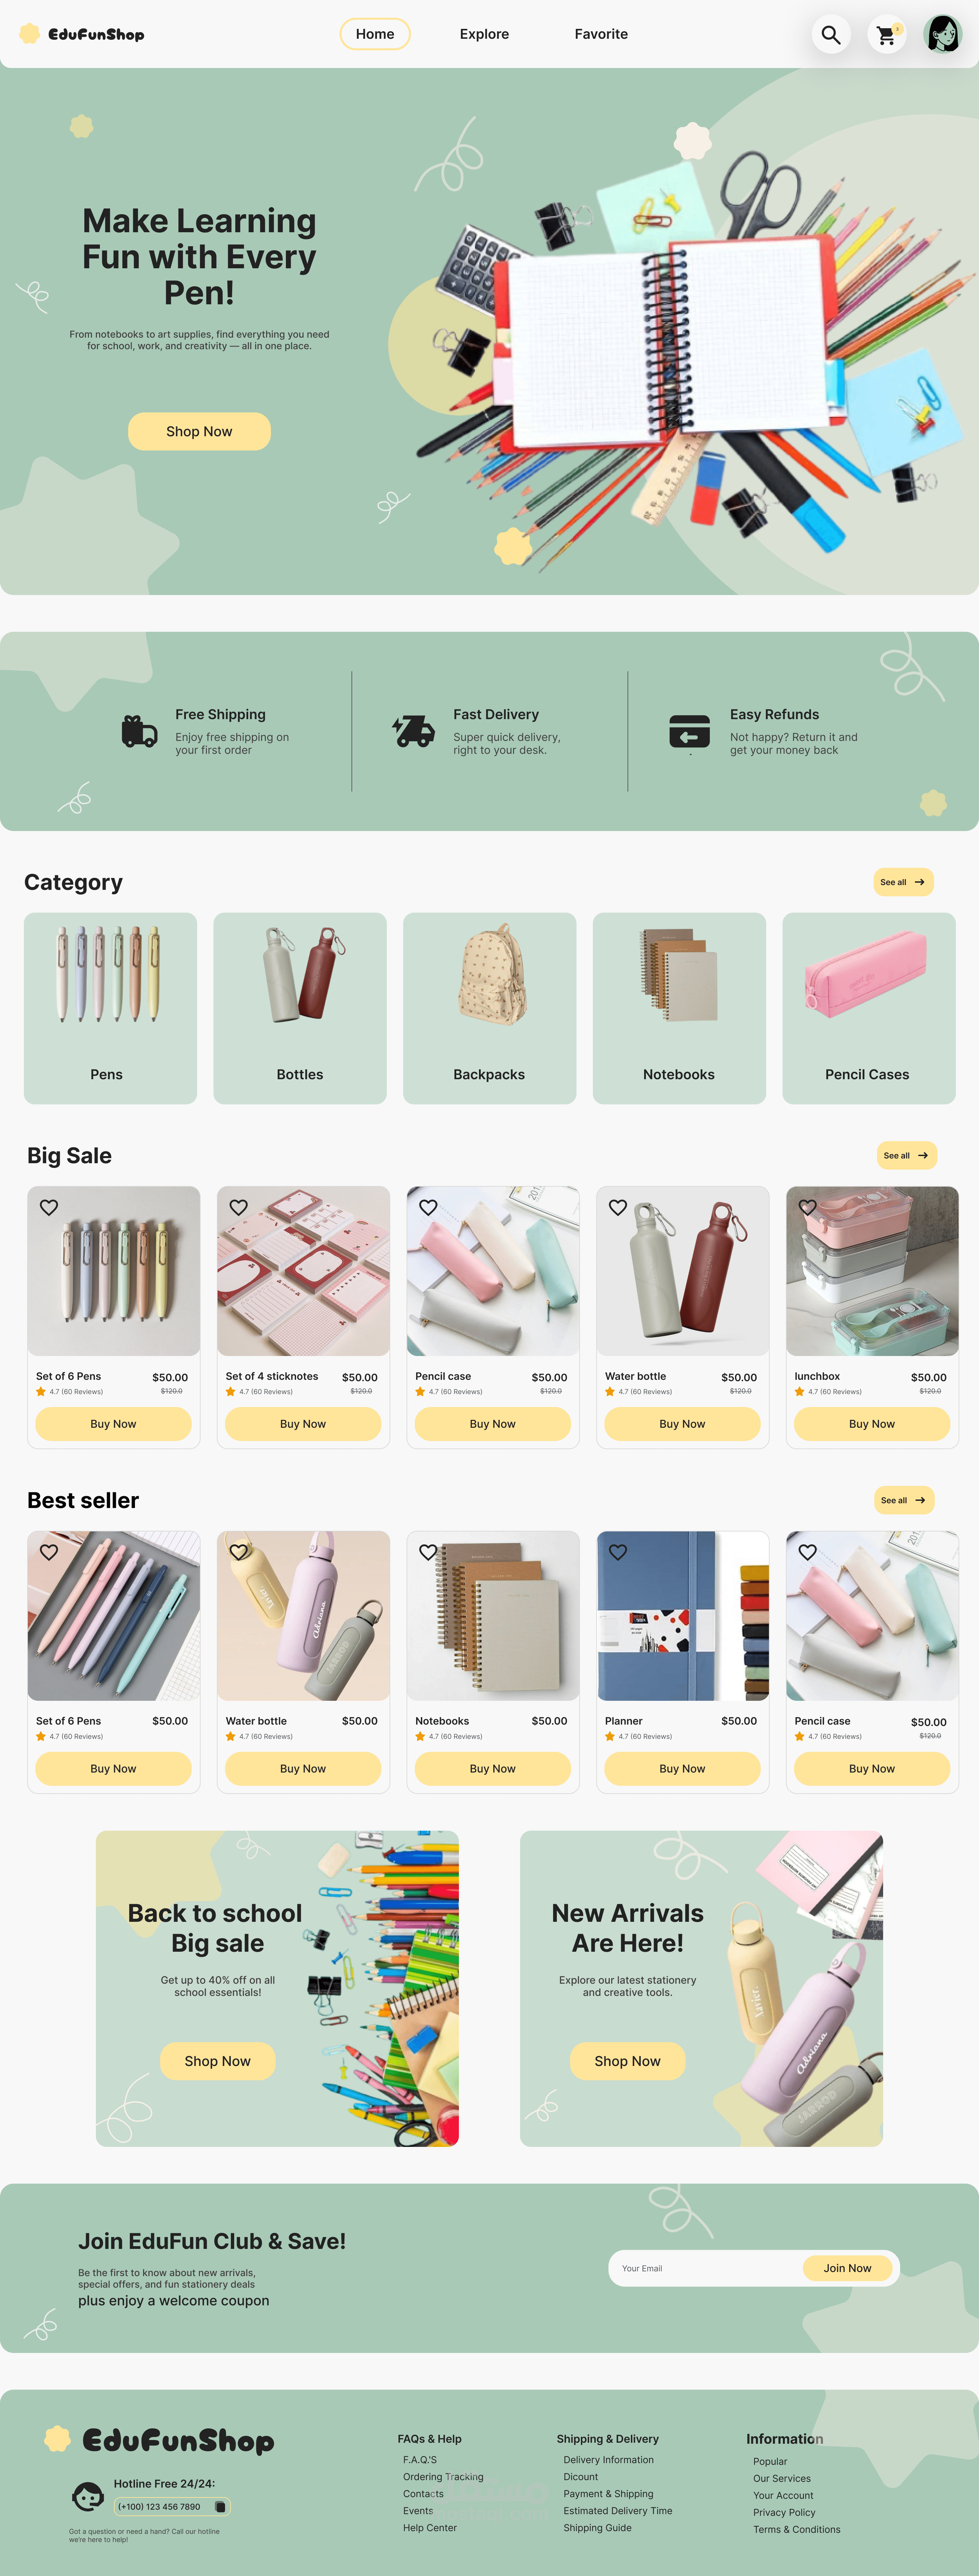Viewport: 979px width, 2576px height.
Task: Open the search magnifier icon
Action: point(830,35)
